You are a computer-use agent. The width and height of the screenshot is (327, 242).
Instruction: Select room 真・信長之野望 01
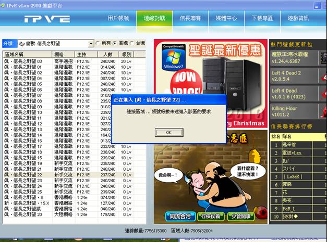[68, 67]
